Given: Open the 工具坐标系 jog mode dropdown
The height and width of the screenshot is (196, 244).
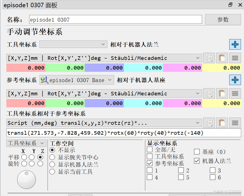Looking at the screenshot, I should click(26, 143).
